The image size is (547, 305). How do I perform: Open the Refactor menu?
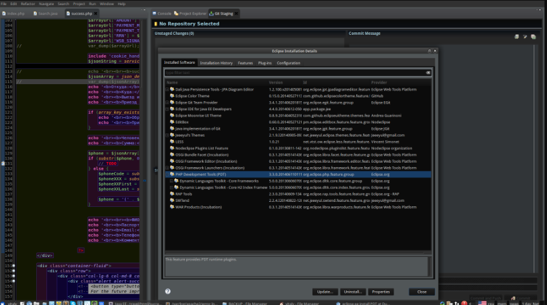(x=28, y=4)
